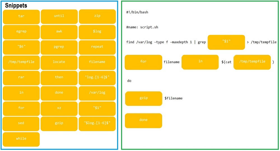Image resolution: width=280 pixels, height=151 pixels.
Task: Choose the repeat snippet tile
Action: coord(97,47)
